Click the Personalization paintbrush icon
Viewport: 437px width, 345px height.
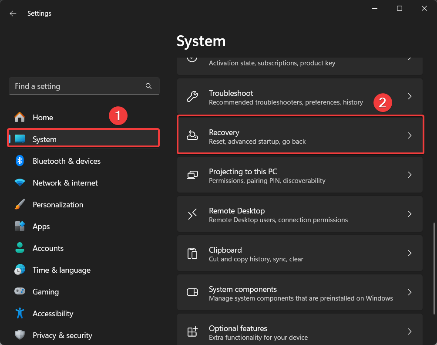click(x=20, y=204)
